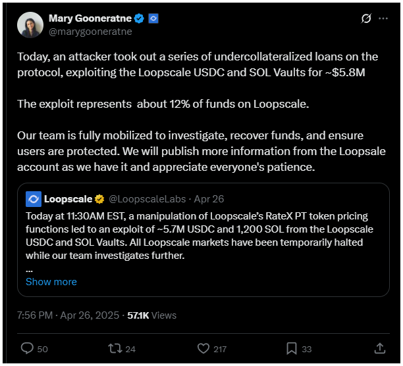The height and width of the screenshot is (366, 403).
Task: Click Mary Gooneratne's profile picture
Action: coord(30,24)
